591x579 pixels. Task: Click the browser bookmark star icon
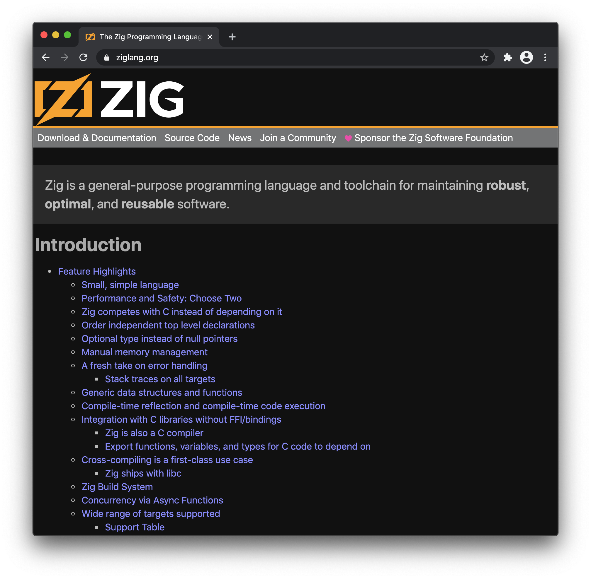coord(485,57)
